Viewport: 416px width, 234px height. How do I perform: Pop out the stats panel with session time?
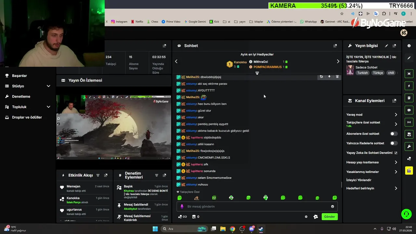click(164, 46)
